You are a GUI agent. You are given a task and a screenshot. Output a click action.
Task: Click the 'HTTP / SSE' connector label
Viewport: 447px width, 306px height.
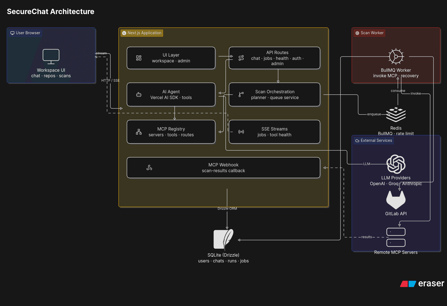(110, 81)
